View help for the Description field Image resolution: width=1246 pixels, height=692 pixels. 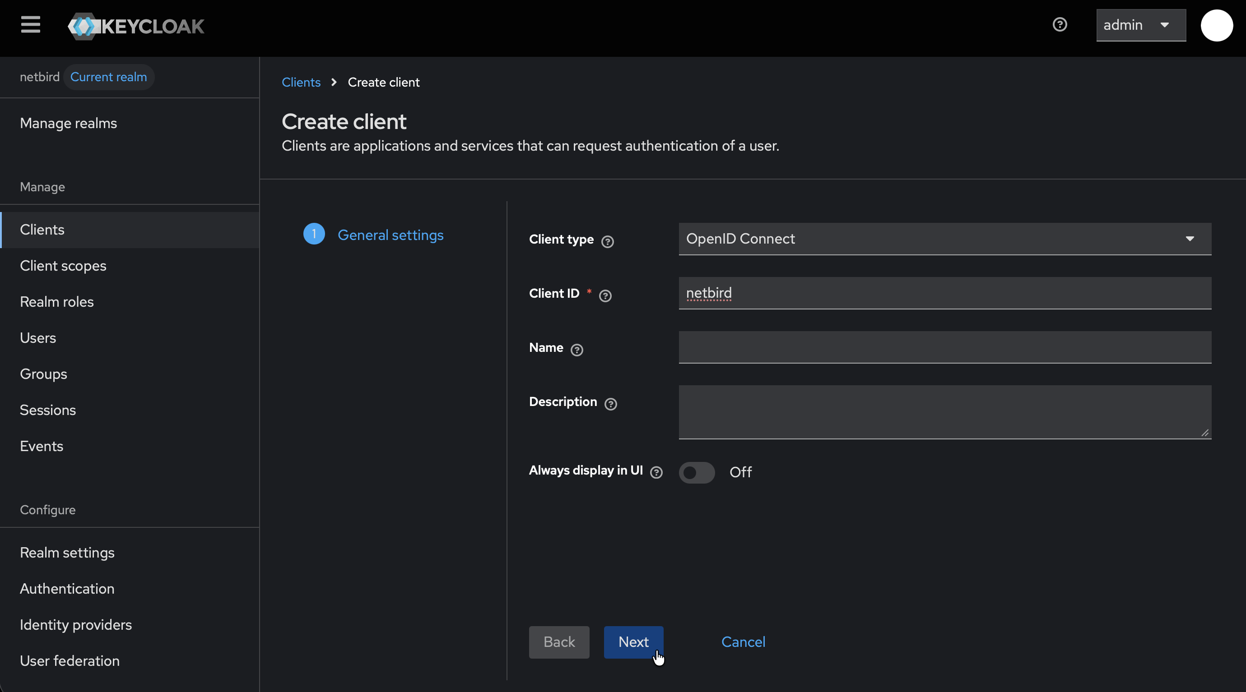point(610,404)
